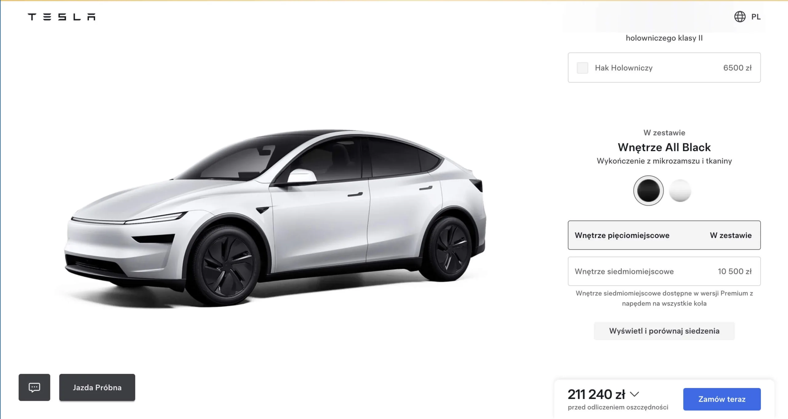788x419 pixels.
Task: Select Wnętrze pięciomiejscowe option
Action: click(x=664, y=235)
